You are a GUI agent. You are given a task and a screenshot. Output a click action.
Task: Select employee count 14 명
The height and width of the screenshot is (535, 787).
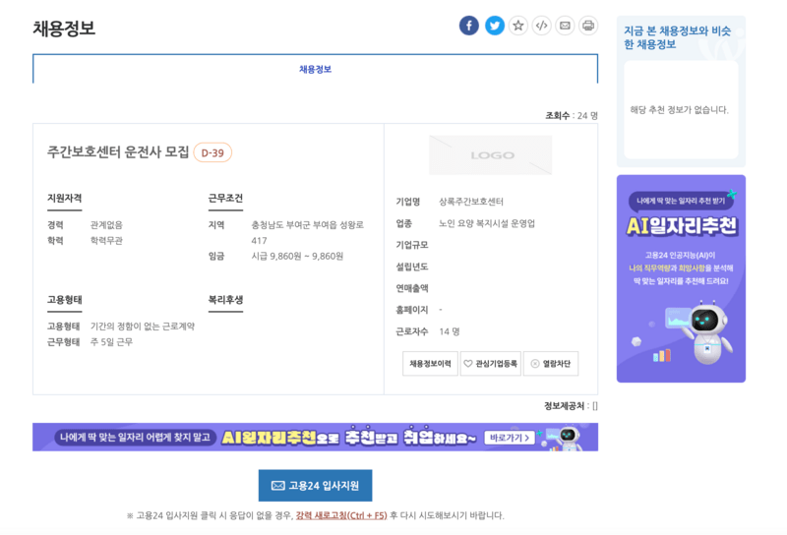point(450,331)
